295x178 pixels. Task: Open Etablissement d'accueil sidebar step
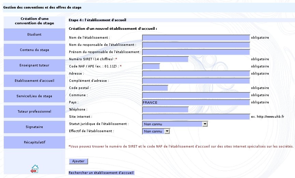click(34, 81)
